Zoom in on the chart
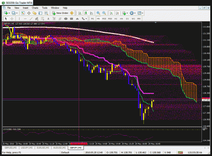212x156 pixels. [98, 13]
